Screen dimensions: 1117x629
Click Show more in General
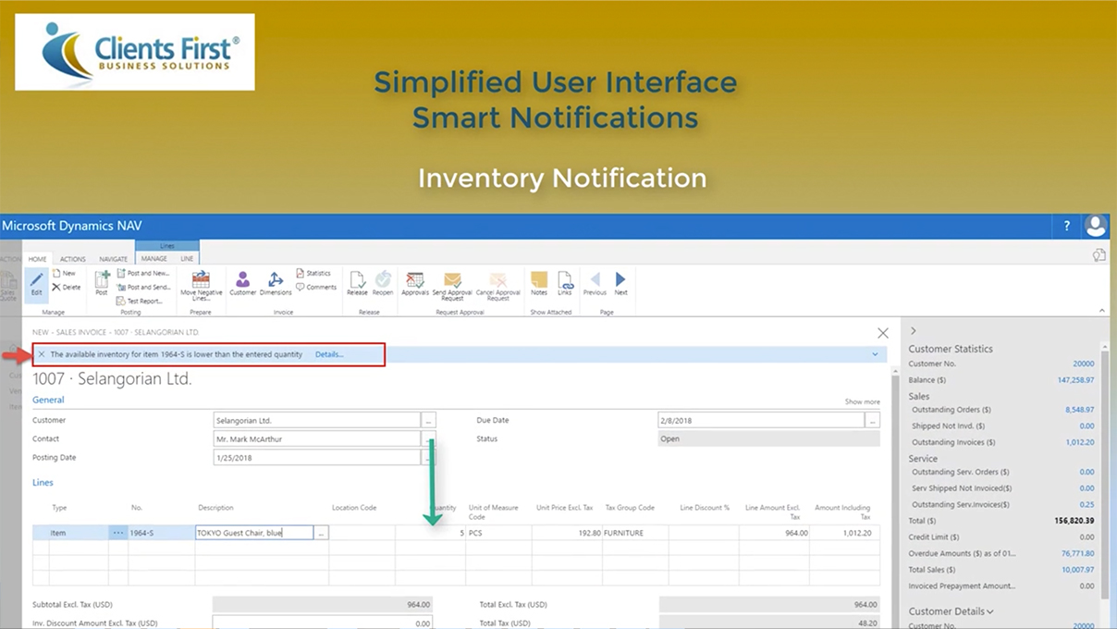(x=862, y=401)
